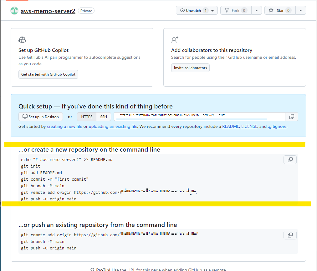Open the LICENSE recommendation link
Image resolution: width=317 pixels, height=271 pixels.
[249, 126]
